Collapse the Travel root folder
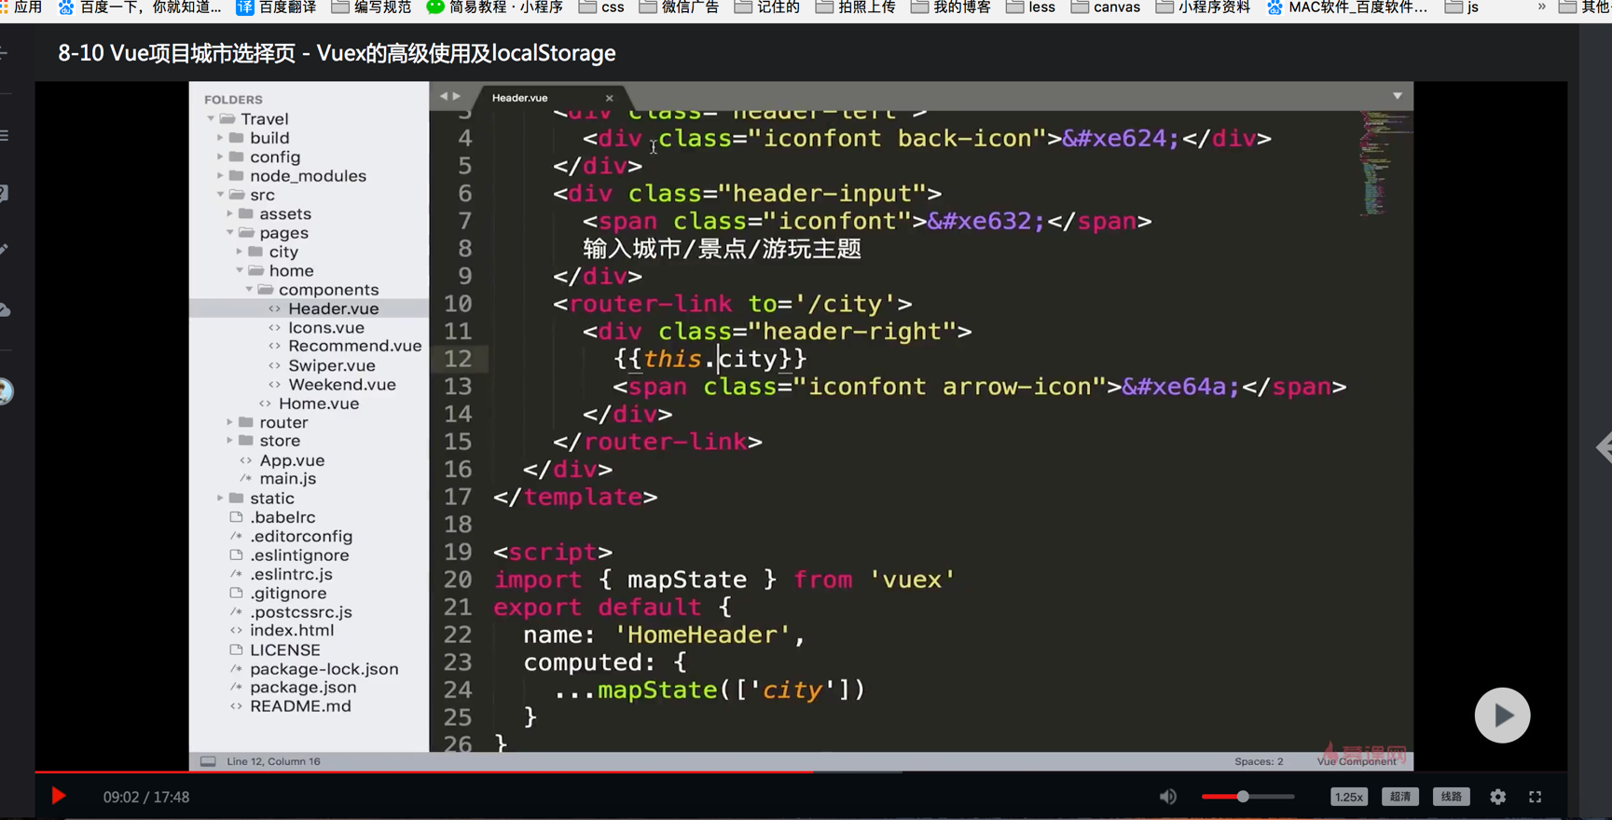 tap(211, 119)
